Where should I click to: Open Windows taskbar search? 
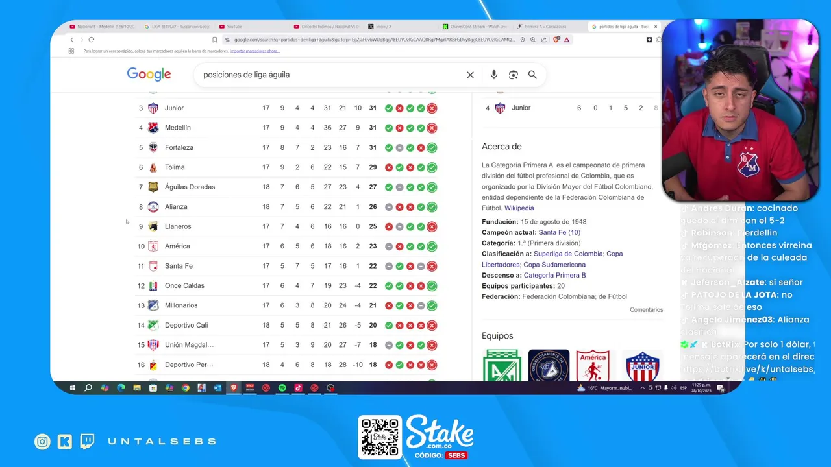(x=88, y=388)
